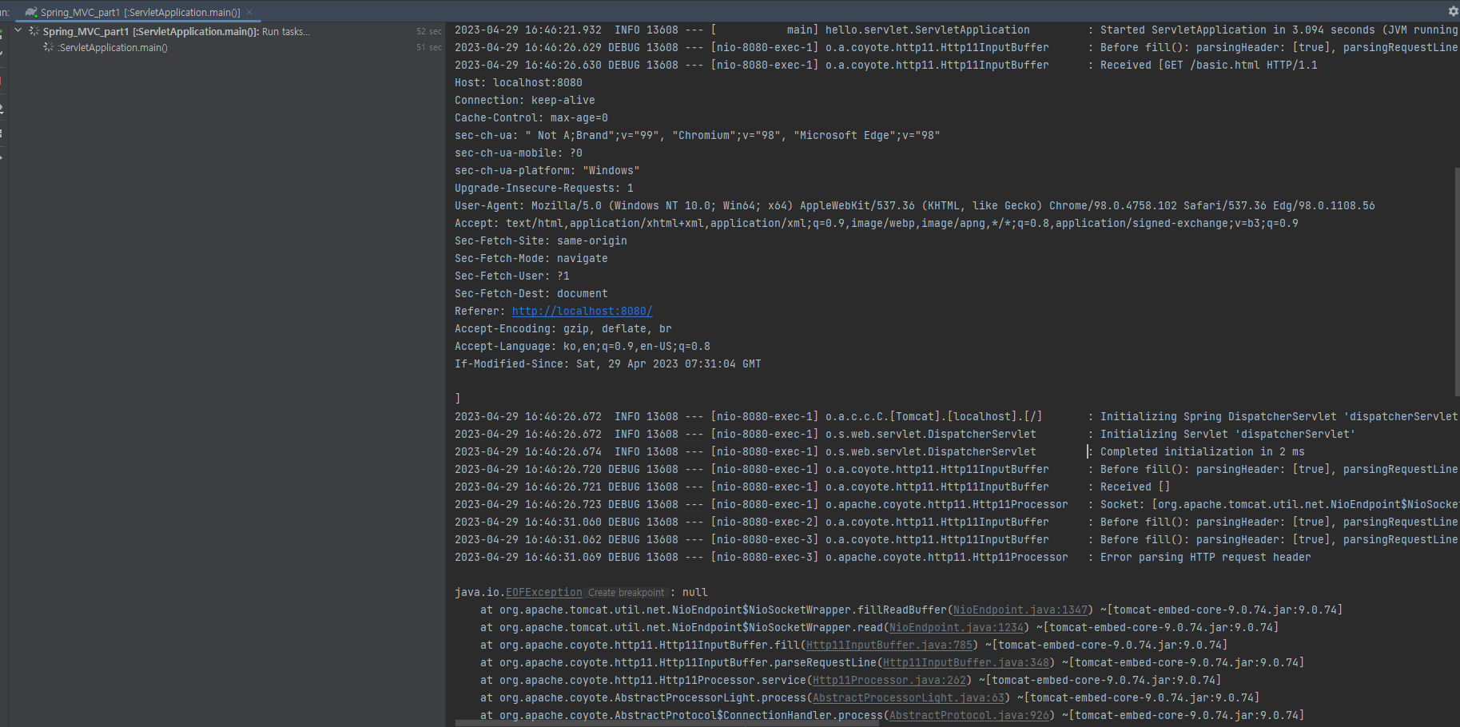
Task: Click 'Initializing Spring DispatcherServlet' log message
Action: pos(1279,416)
